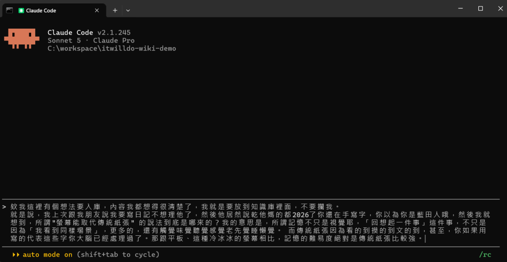Screen dimensions: 507x262
Task: Maximize the terminal window
Action: coord(480,9)
